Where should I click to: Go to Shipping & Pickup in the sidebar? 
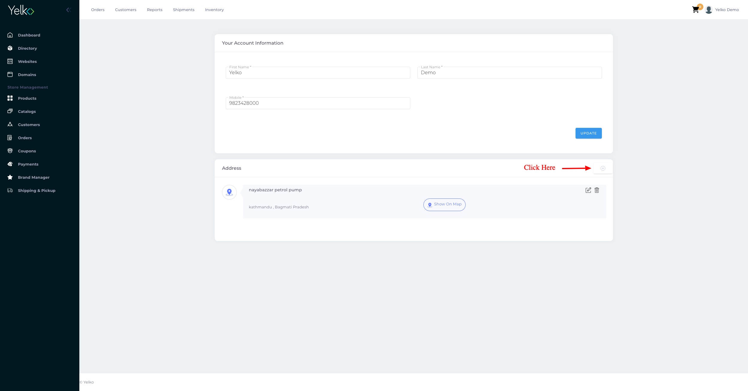[37, 190]
